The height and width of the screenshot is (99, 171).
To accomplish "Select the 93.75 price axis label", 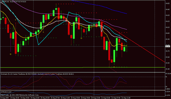I will [x=167, y=51].
